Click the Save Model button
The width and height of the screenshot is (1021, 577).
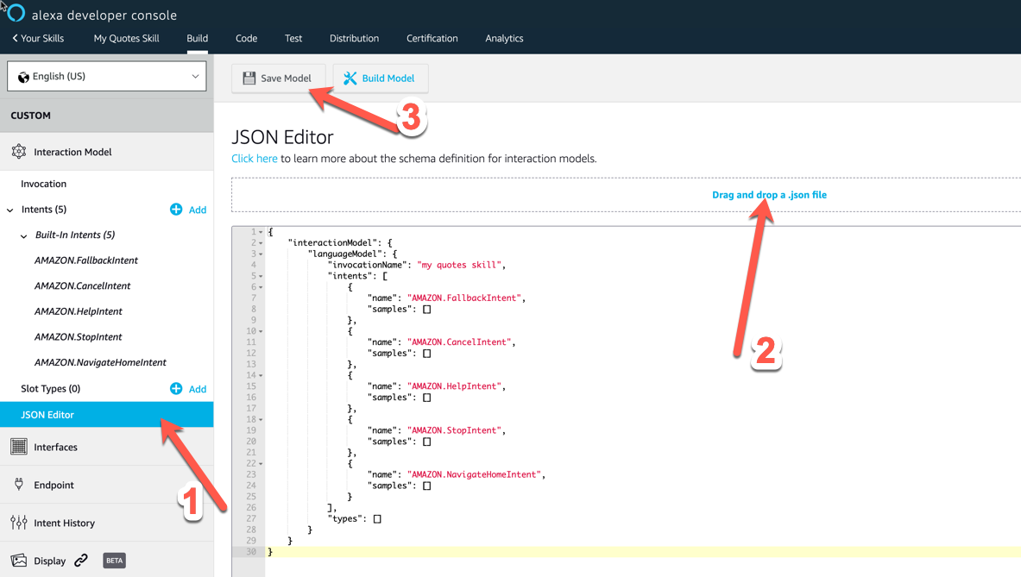[278, 78]
